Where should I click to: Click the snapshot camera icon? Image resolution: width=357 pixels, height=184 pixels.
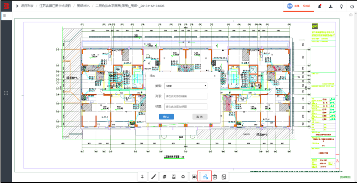[194, 176]
